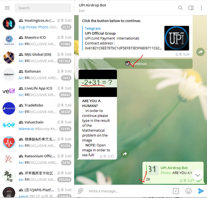Attach a file with the paperclip icon
Image resolution: width=207 pixels, height=198 pixels.
81,191
